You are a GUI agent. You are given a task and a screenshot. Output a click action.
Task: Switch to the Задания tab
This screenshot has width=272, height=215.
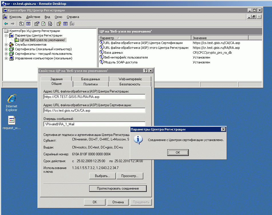pyautogui.click(x=56, y=79)
